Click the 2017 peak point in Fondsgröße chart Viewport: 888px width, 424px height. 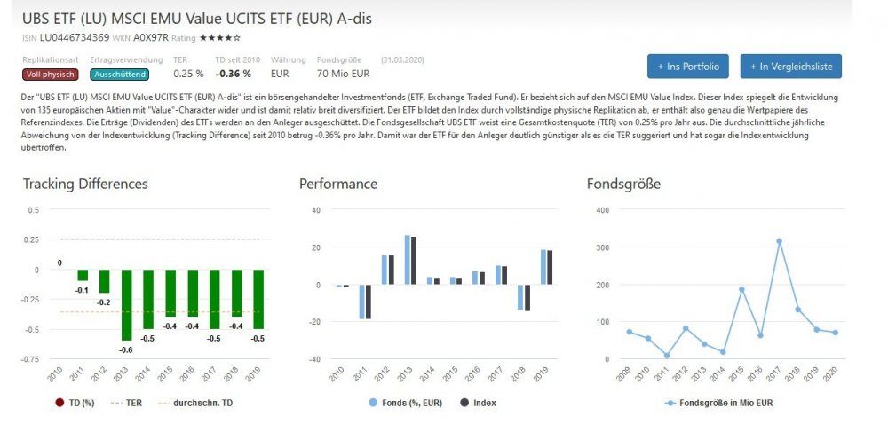[779, 241]
